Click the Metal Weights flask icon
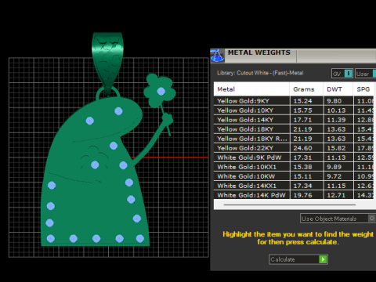This screenshot has height=282, width=376. coord(217,56)
